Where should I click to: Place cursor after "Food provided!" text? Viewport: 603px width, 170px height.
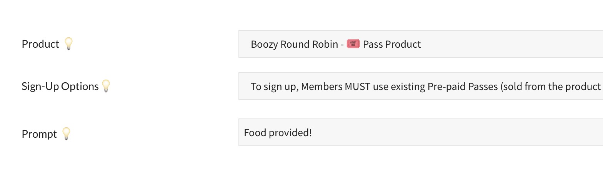click(313, 133)
